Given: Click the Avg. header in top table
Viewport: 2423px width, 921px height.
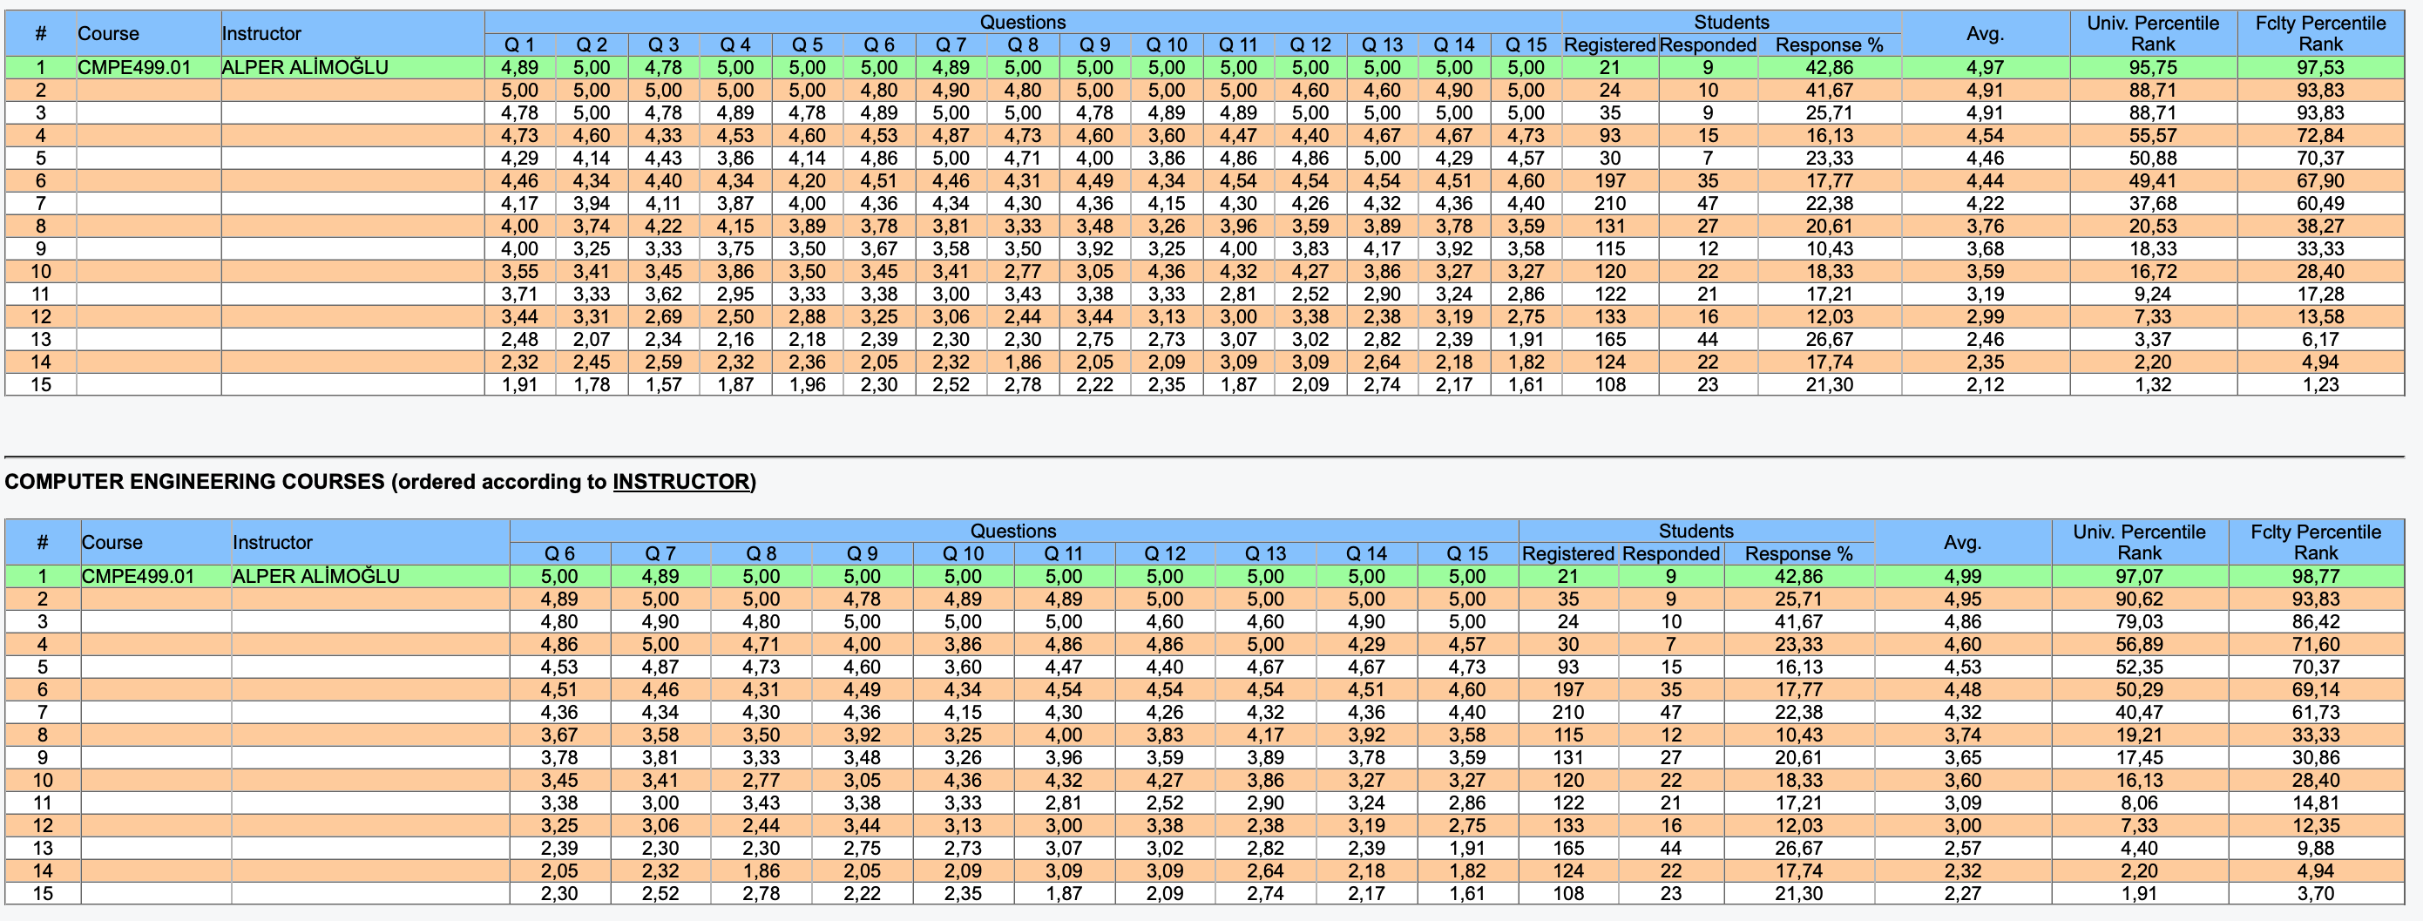Looking at the screenshot, I should coord(1985,34).
